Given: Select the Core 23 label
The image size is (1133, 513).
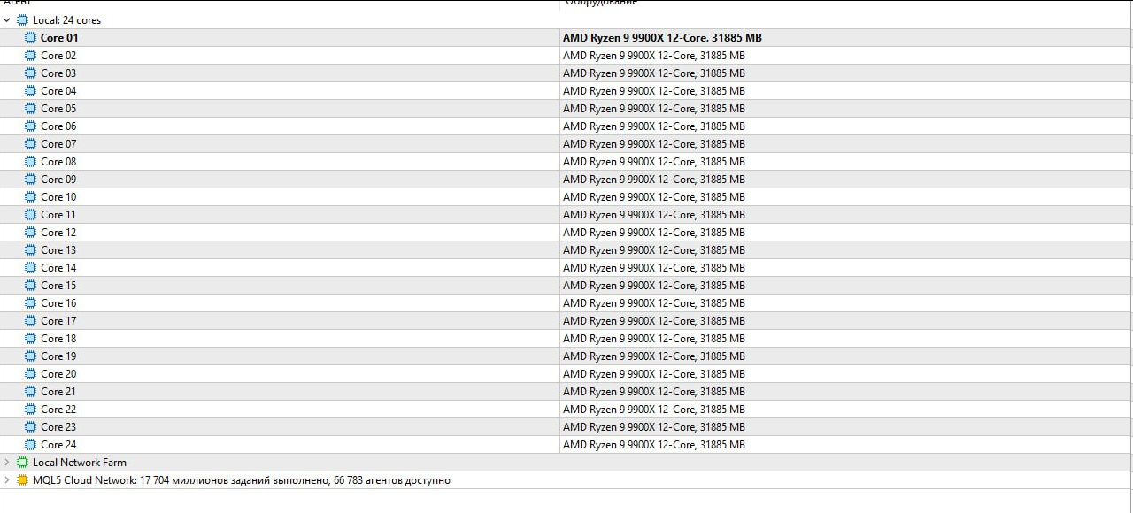Looking at the screenshot, I should pos(58,426).
